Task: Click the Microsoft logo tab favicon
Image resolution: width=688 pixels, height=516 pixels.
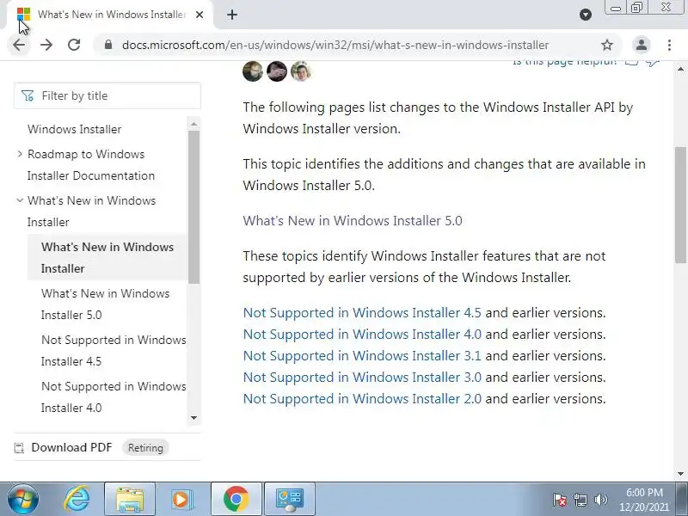Action: pyautogui.click(x=24, y=15)
